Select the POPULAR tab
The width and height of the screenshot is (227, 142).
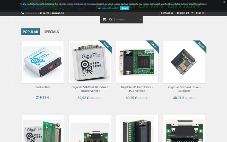(x=30, y=32)
